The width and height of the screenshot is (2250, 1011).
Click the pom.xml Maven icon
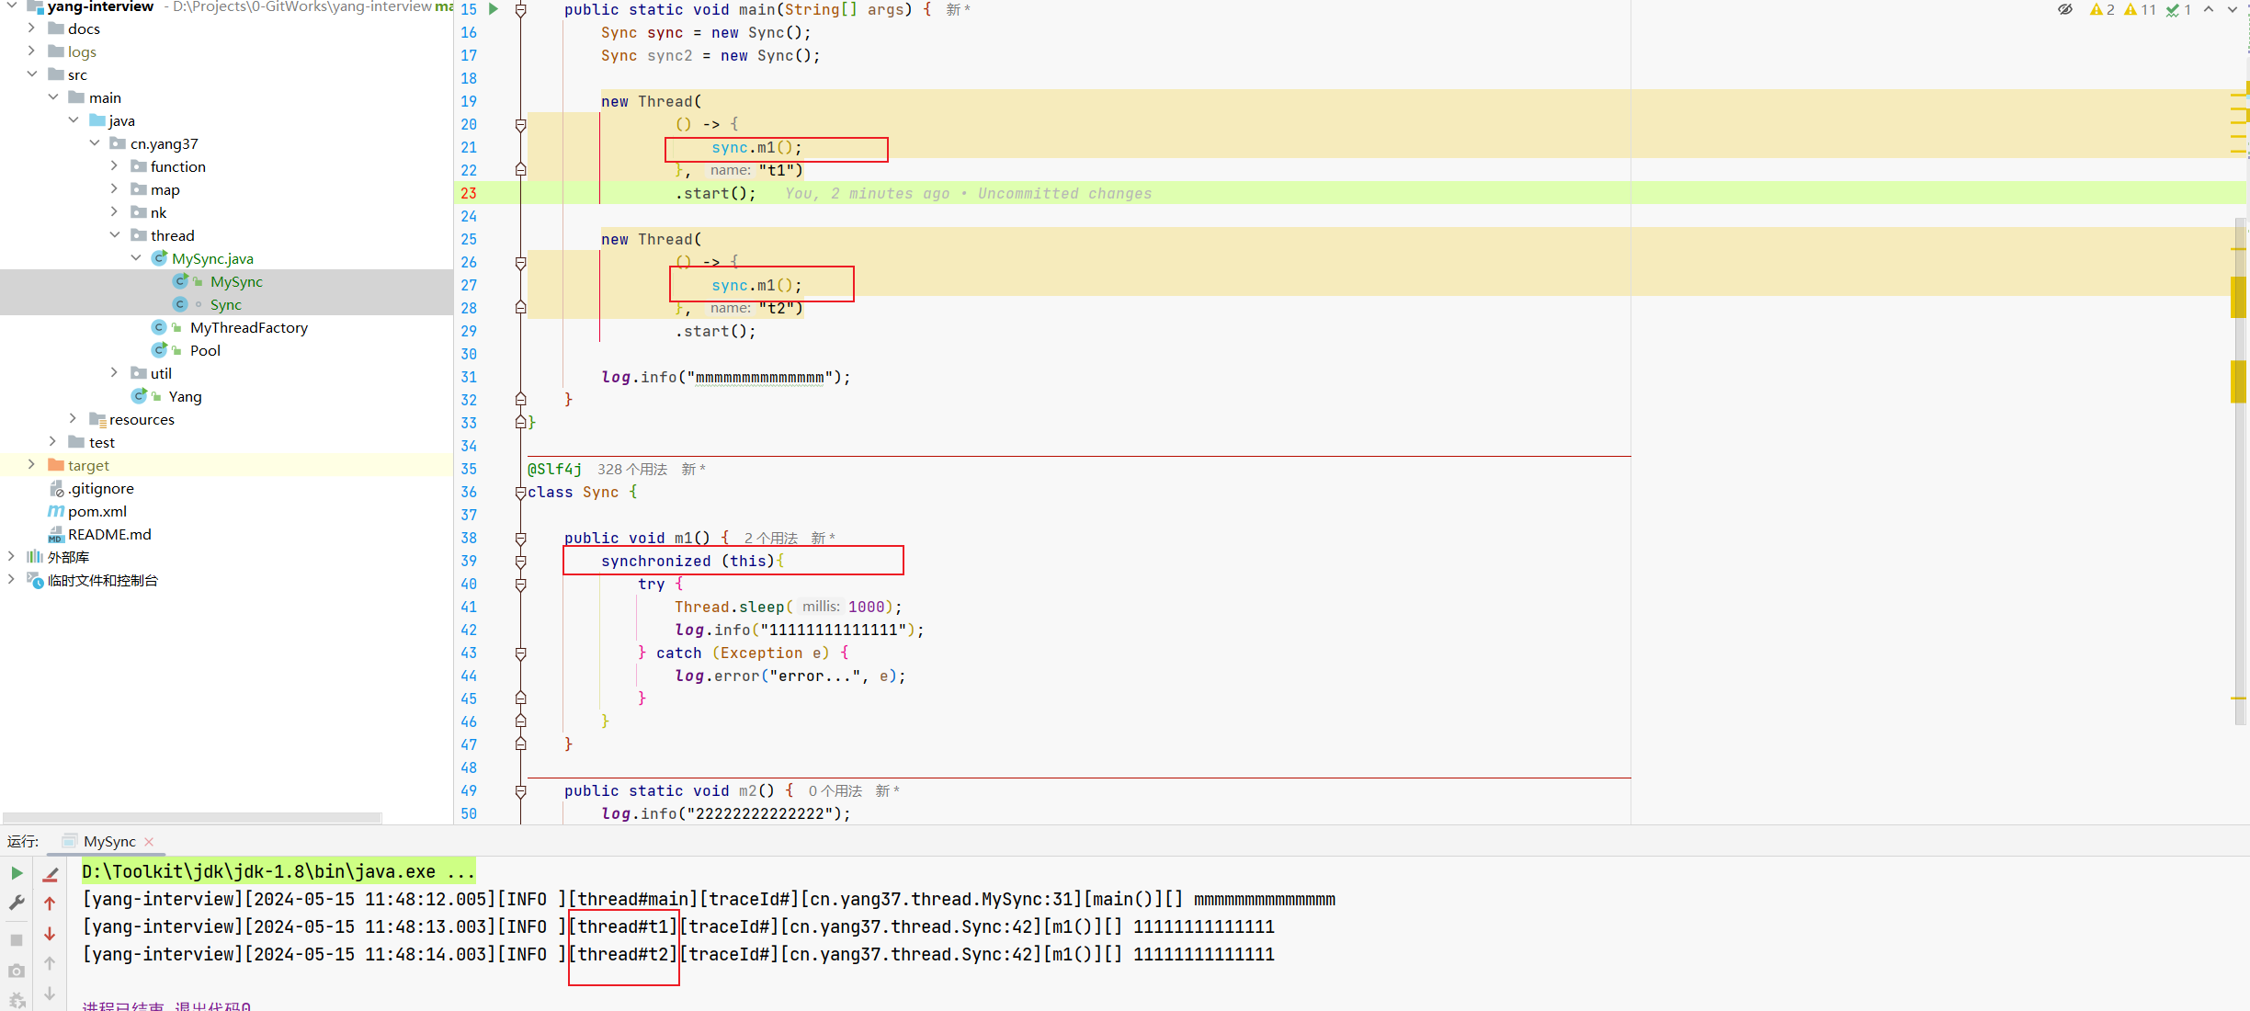[x=56, y=511]
